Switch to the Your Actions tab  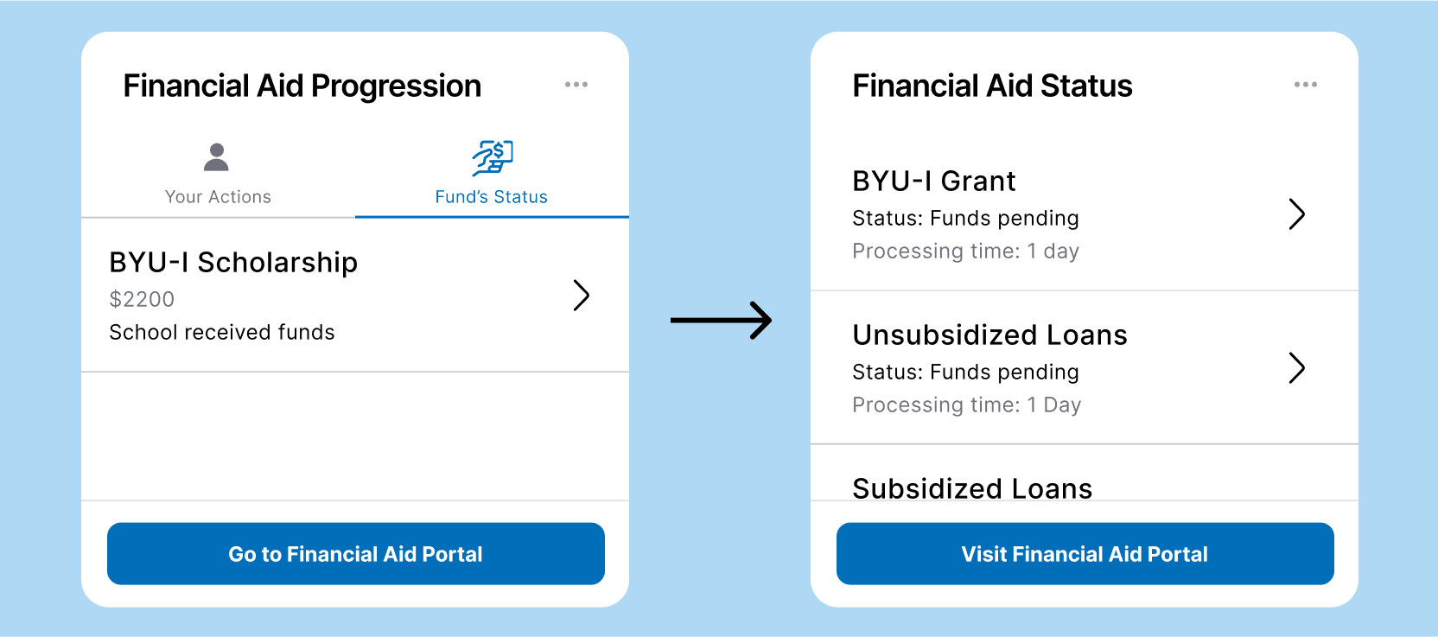coord(218,197)
